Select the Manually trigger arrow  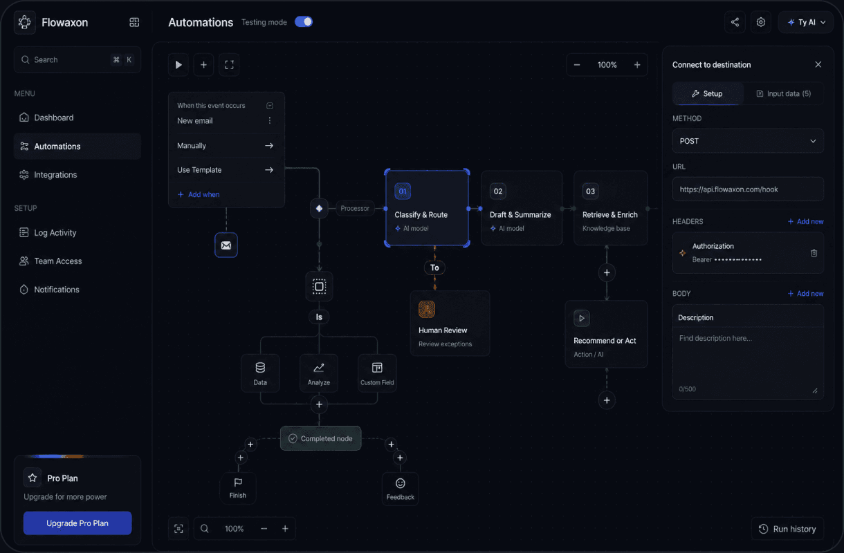(x=269, y=146)
